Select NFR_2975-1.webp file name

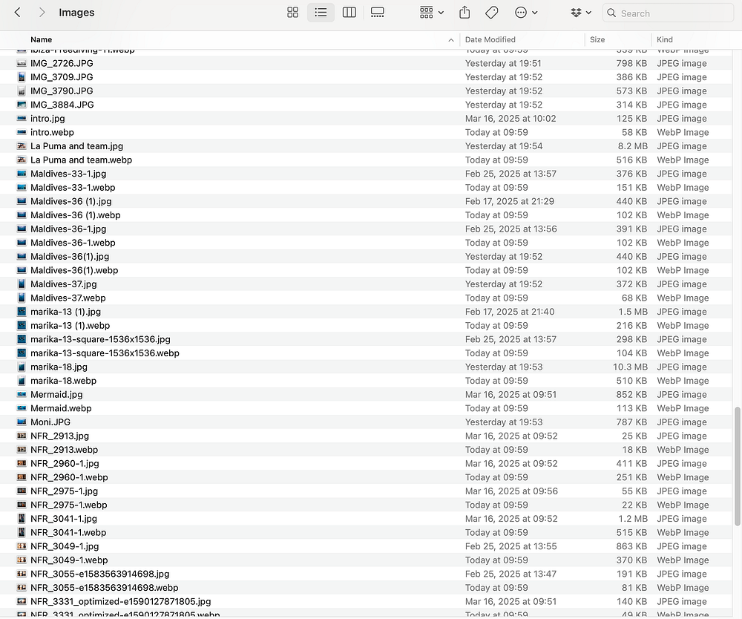[68, 505]
